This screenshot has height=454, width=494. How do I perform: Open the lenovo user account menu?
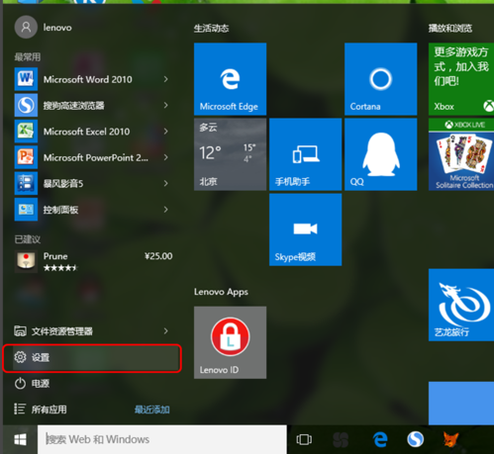click(44, 27)
